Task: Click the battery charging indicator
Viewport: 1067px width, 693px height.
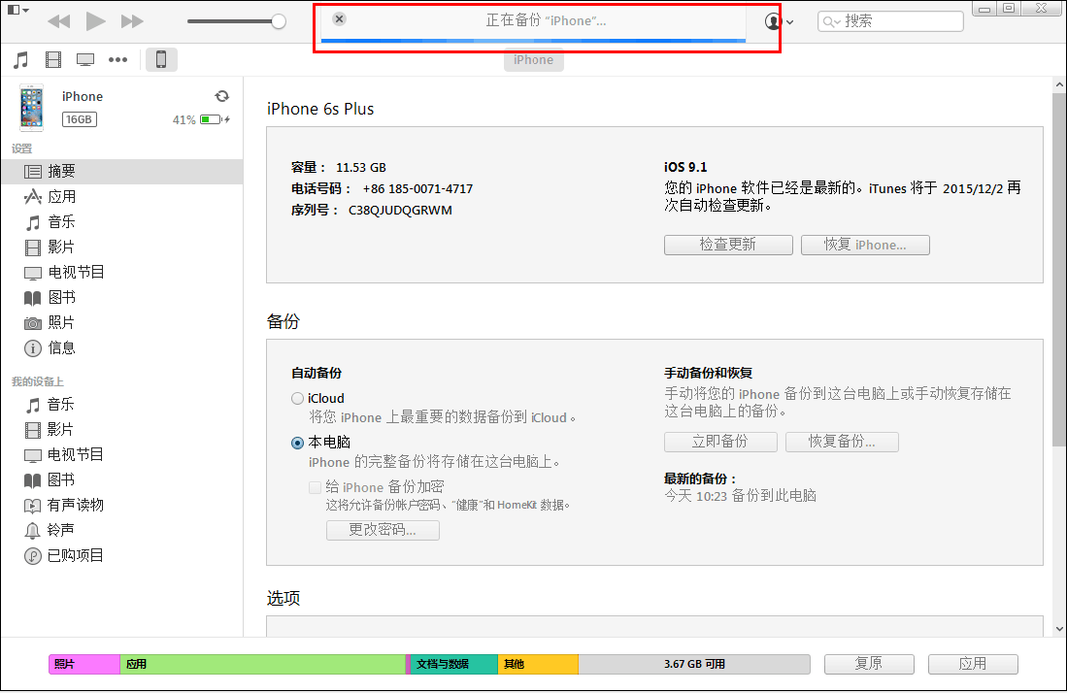Action: (215, 119)
